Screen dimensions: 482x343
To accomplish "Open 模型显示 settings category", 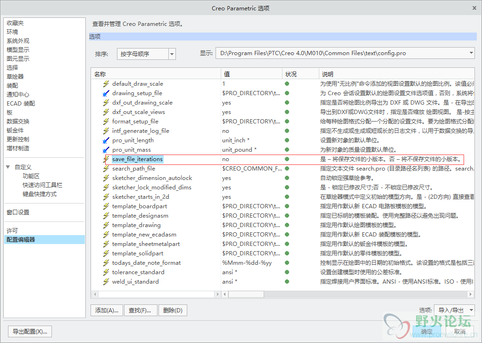I will (18, 50).
